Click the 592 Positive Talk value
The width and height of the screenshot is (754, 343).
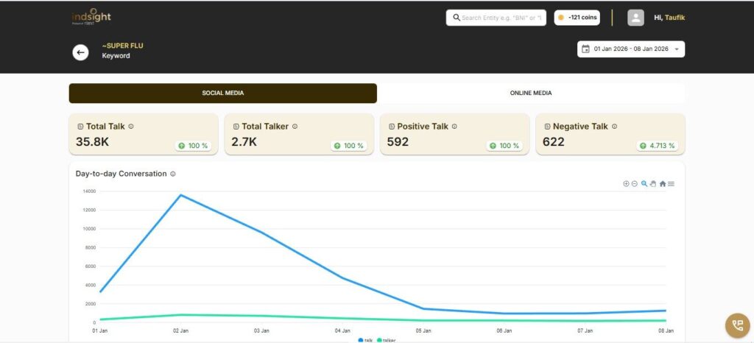click(398, 142)
